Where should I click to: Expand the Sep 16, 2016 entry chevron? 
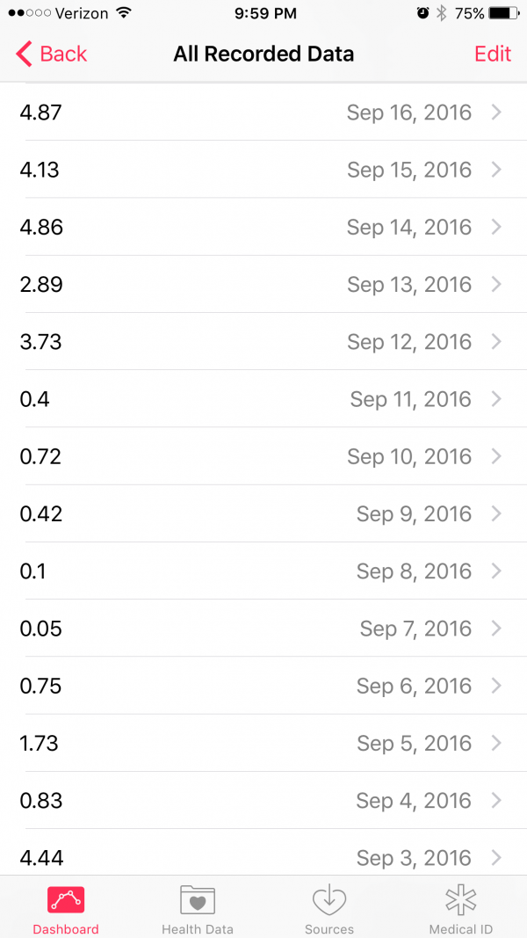[x=496, y=113]
